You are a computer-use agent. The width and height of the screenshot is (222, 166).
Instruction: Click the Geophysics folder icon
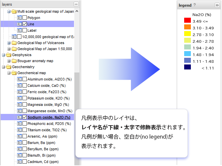pyautogui.click(x=9, y=55)
